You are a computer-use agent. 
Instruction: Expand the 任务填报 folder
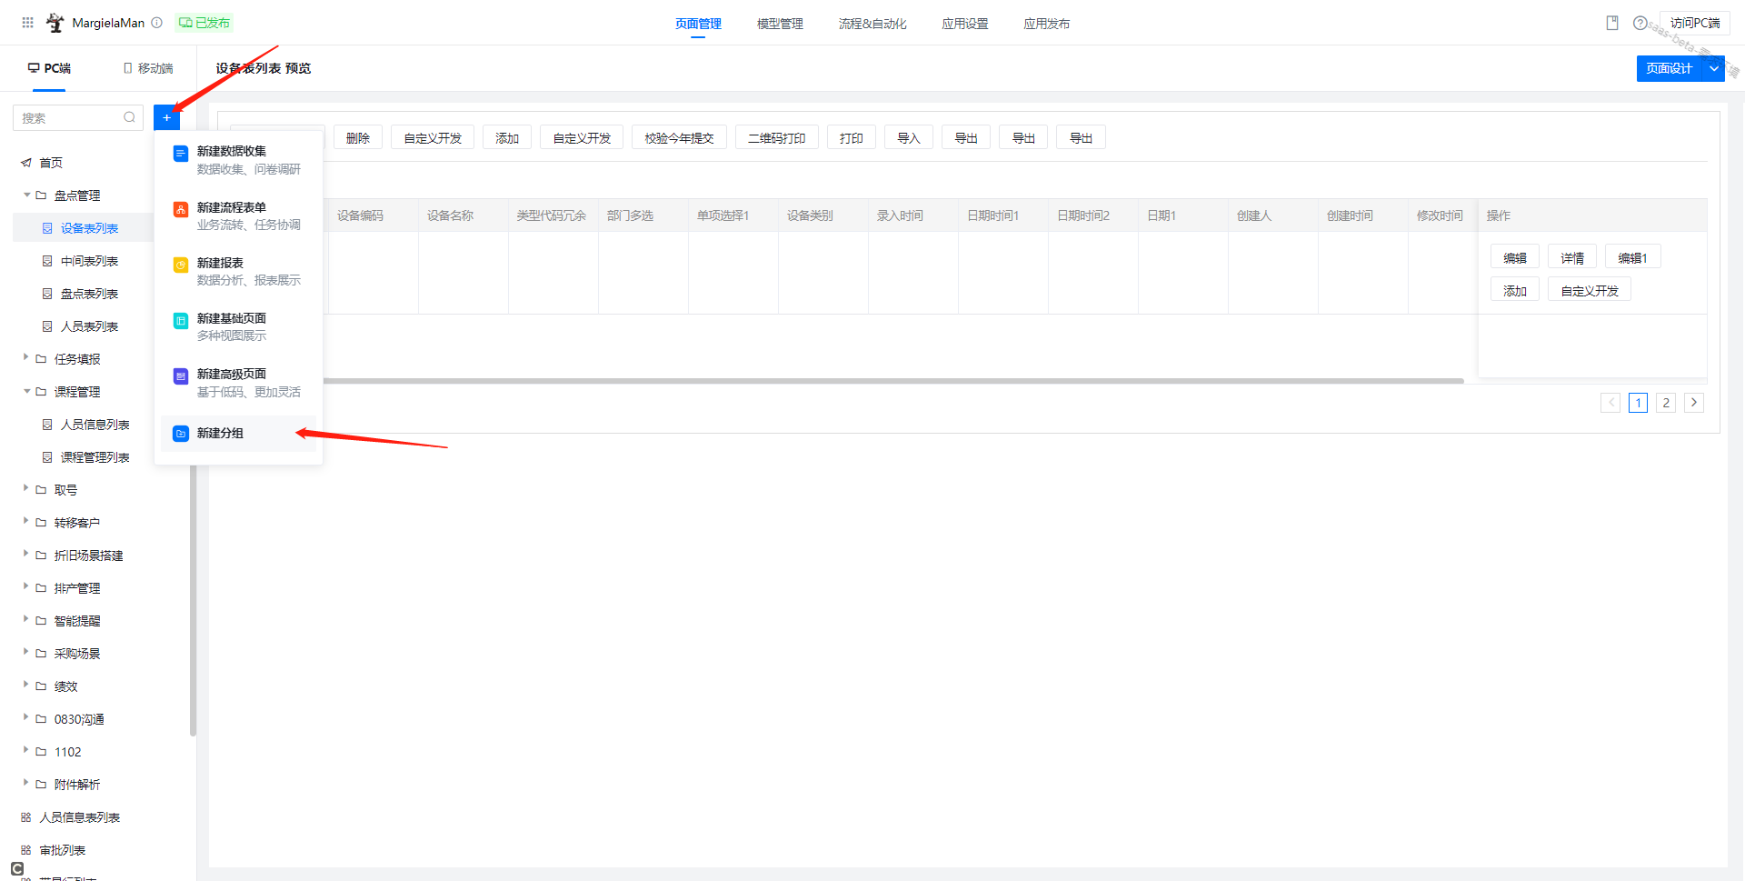pos(26,358)
